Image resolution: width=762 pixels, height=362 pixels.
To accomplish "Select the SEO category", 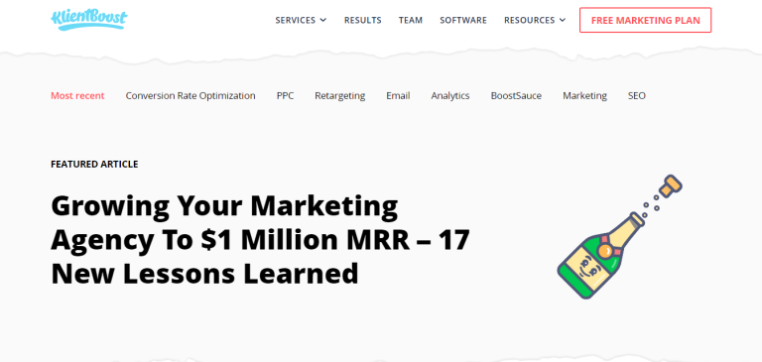I will click(x=637, y=96).
